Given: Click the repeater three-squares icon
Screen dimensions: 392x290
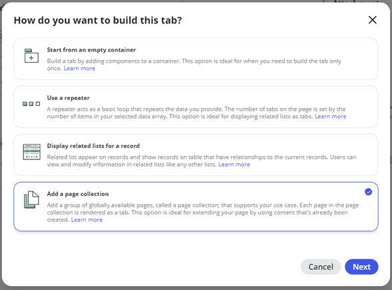Looking at the screenshot, I should pyautogui.click(x=31, y=104).
